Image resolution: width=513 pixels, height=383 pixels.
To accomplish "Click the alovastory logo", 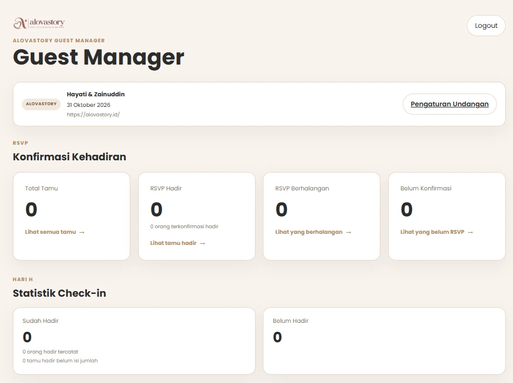I will pos(39,23).
